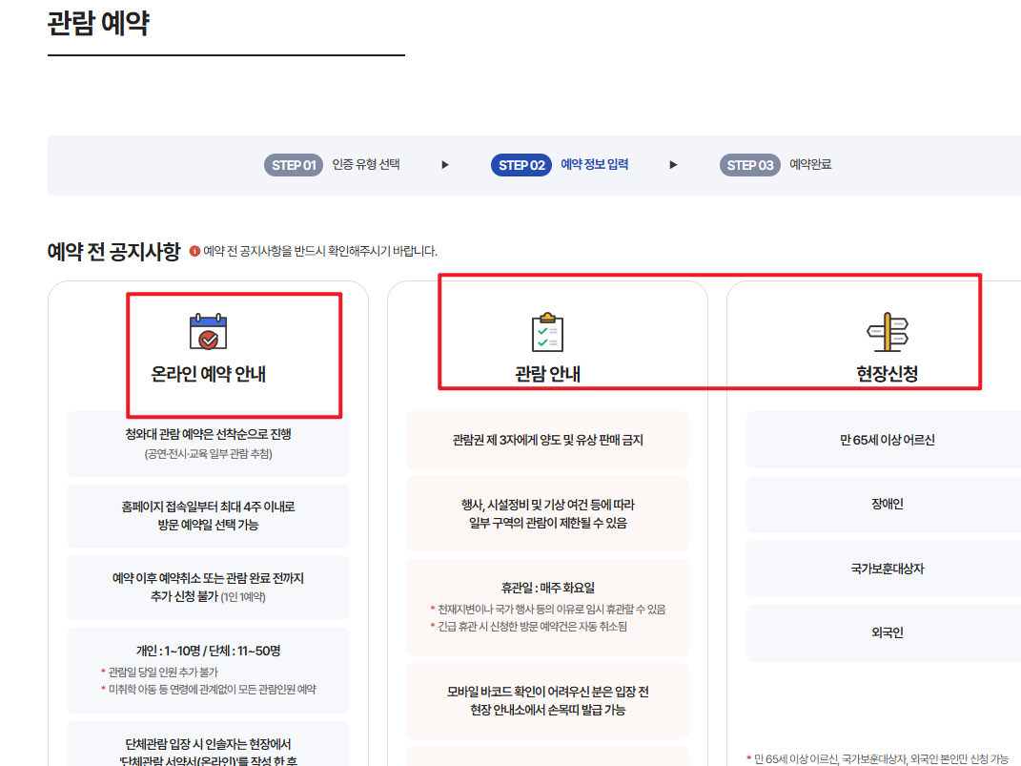Click 관람권 제 3자에게 양도 및 유상 판매 금지
The image size is (1021, 766).
point(547,440)
